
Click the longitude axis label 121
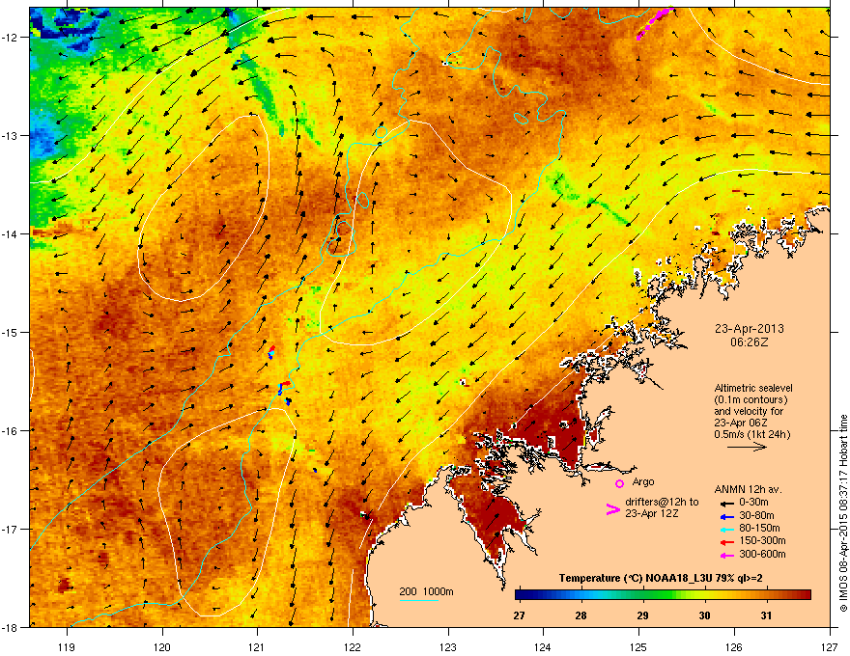click(x=257, y=646)
